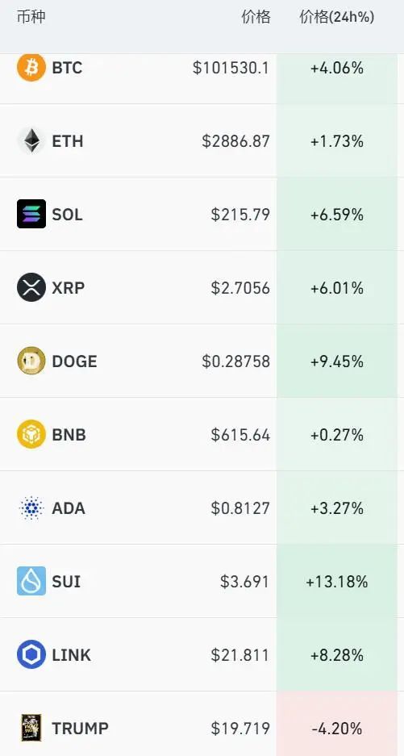Open the SUI water droplet icon
The width and height of the screenshot is (404, 756).
click(x=31, y=581)
